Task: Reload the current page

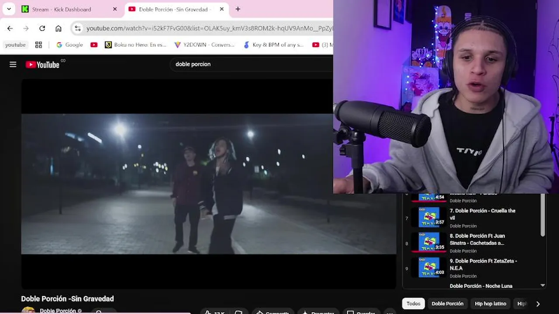Action: click(42, 28)
